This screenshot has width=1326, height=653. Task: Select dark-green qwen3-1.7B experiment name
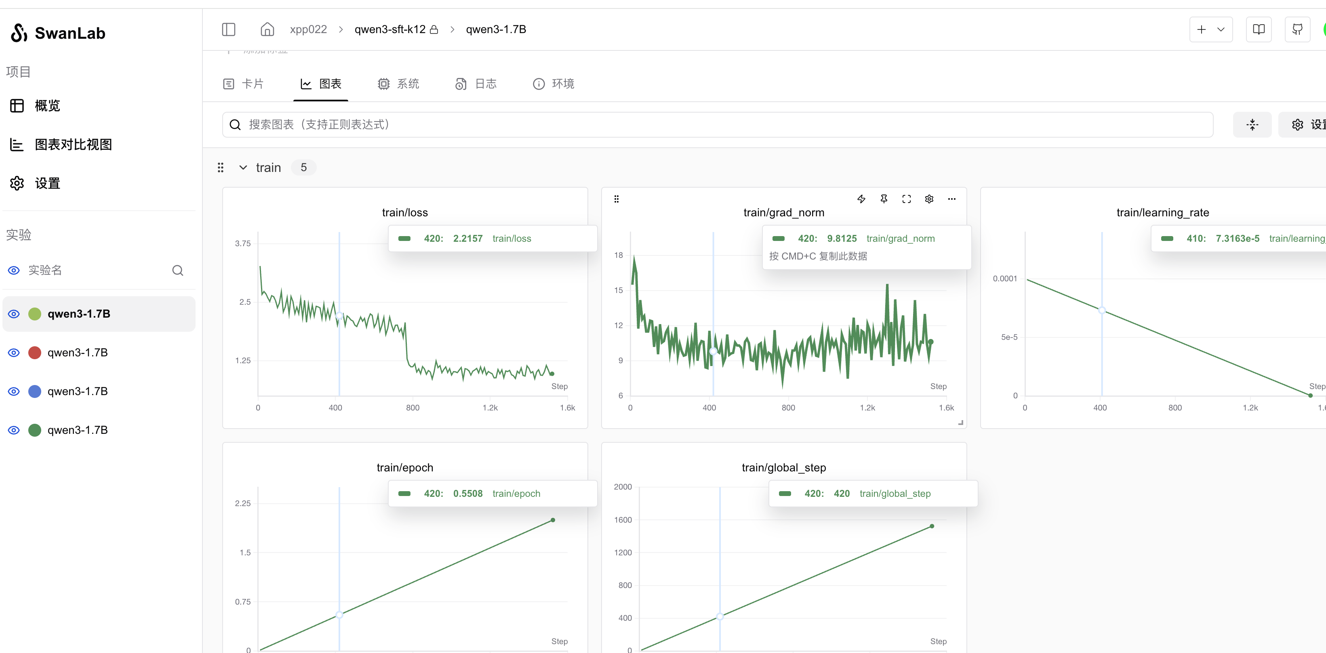click(x=78, y=430)
